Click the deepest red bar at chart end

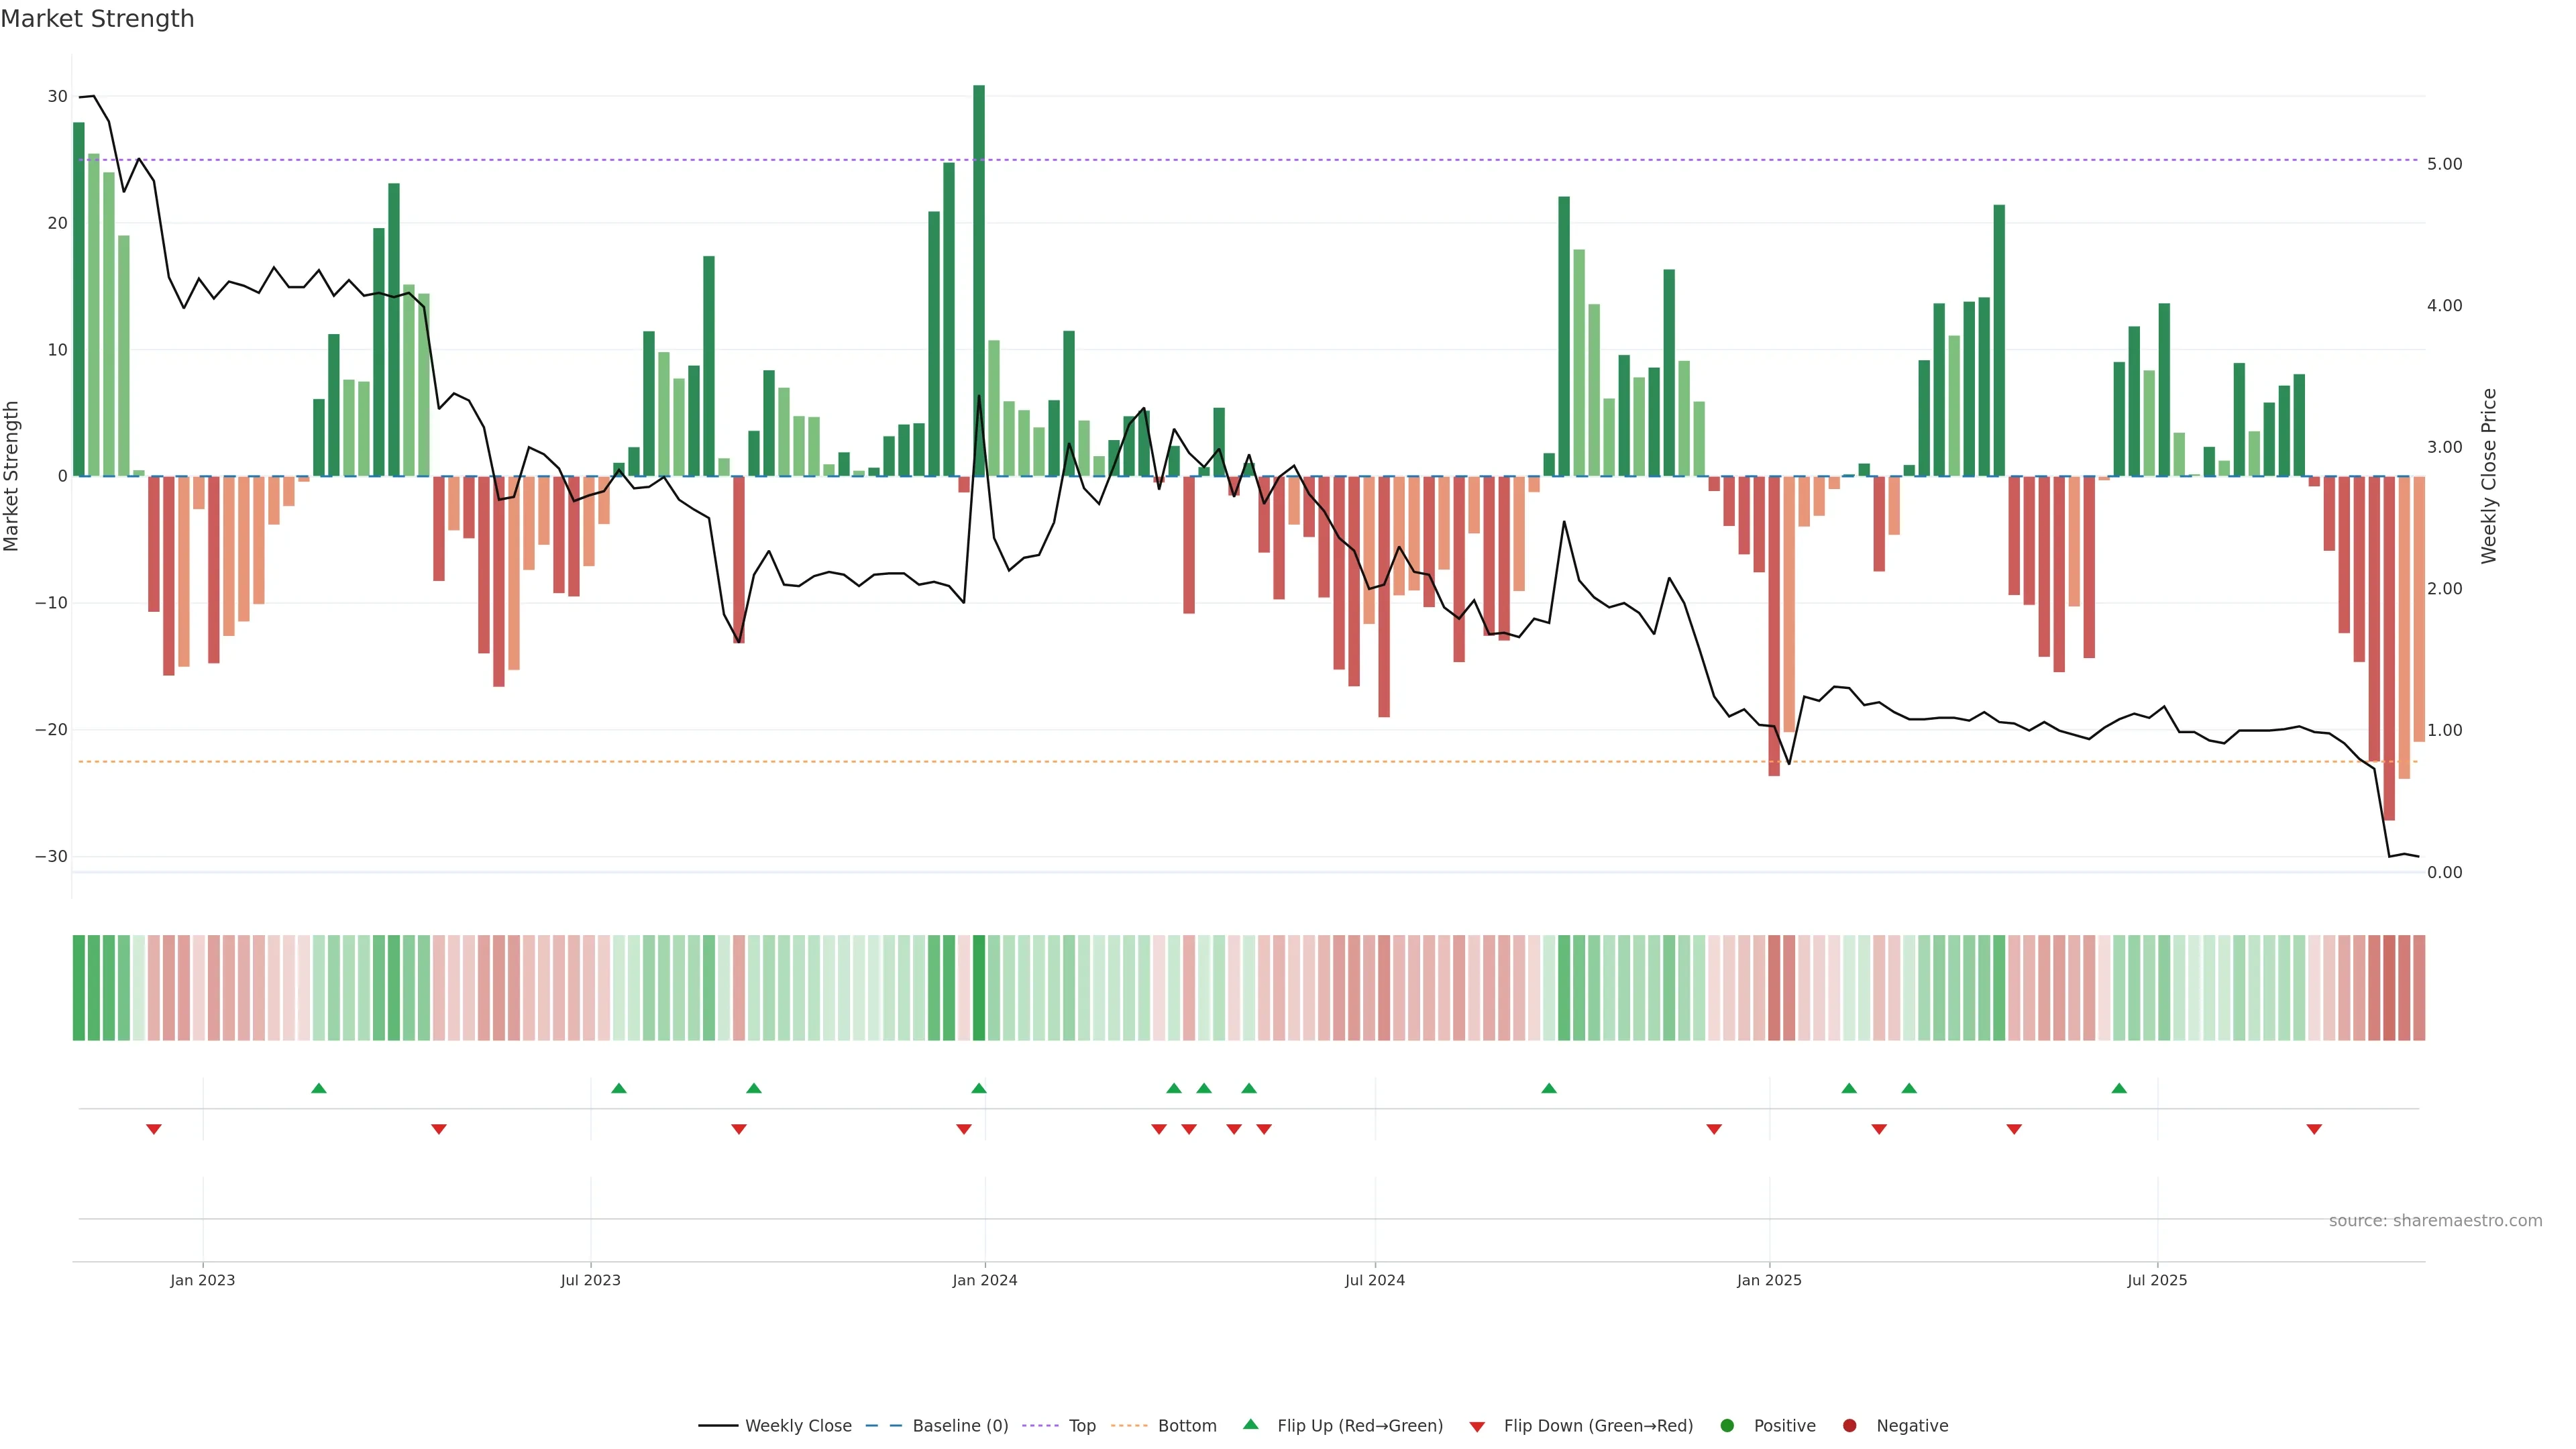(x=2389, y=650)
